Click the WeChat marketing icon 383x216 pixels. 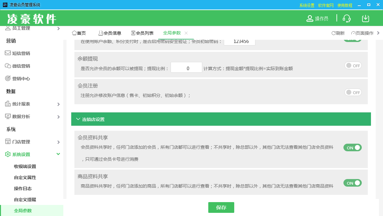click(x=8, y=66)
